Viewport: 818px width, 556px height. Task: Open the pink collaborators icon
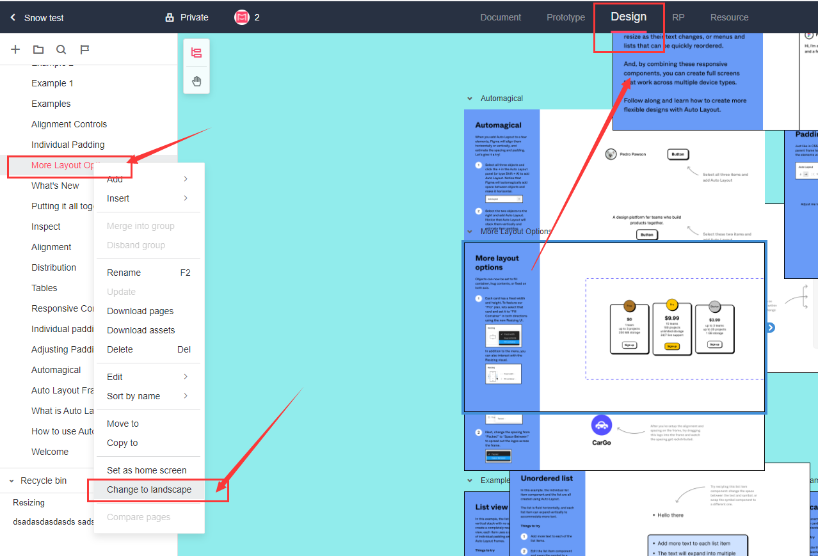pos(241,17)
